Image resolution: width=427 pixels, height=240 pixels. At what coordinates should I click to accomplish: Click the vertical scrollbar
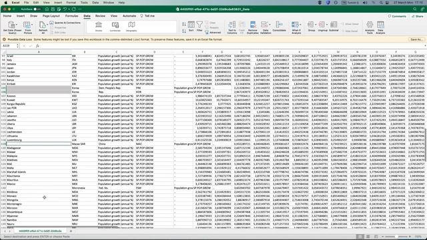[426, 144]
